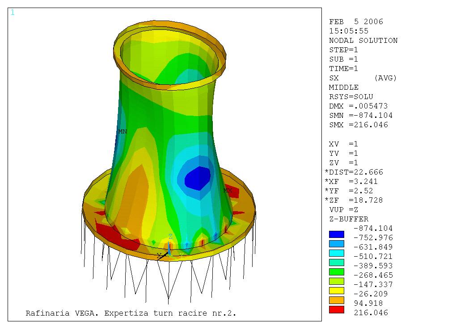
Task: Select the DMX =.005473 line
Action: tap(358, 106)
